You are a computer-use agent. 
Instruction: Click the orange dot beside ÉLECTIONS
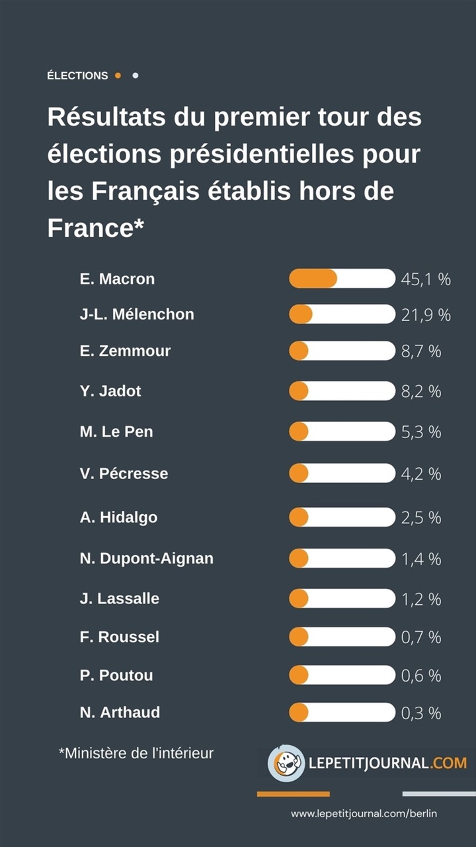(x=118, y=75)
